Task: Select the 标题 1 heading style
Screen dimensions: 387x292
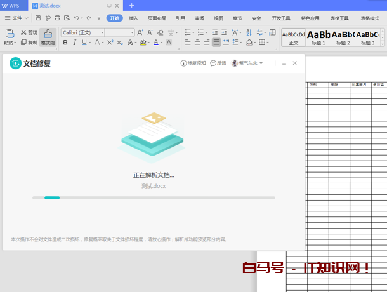Action: point(318,37)
